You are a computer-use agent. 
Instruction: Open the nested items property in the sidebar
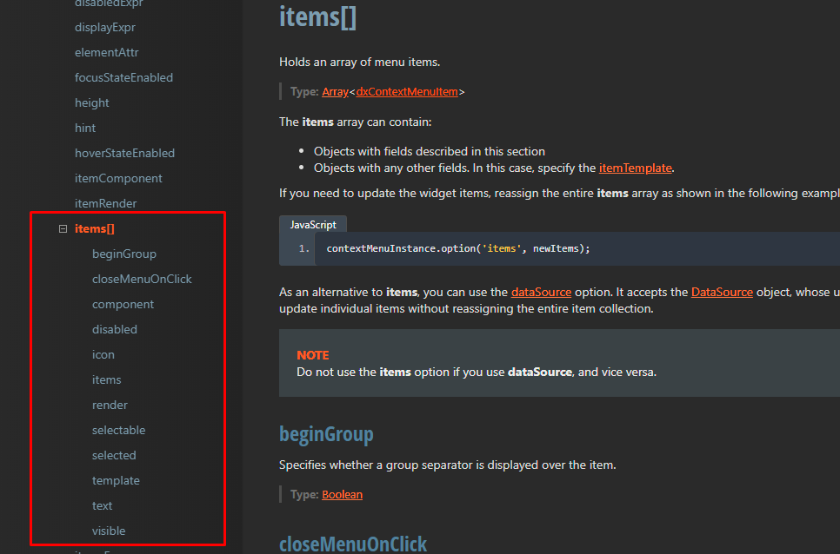click(x=107, y=379)
